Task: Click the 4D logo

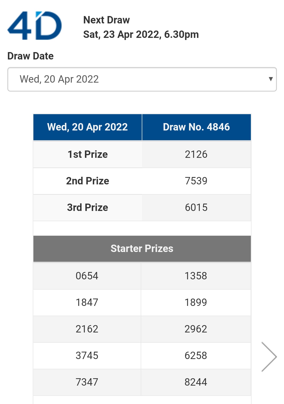Action: click(34, 26)
